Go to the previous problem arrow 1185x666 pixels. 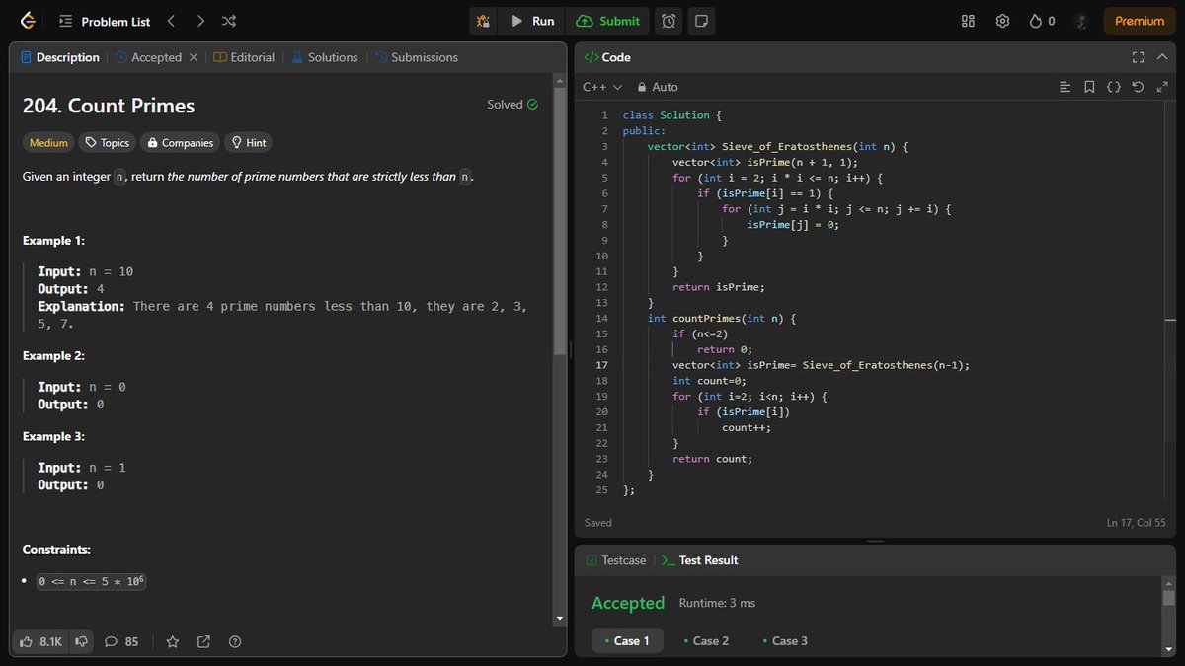(171, 21)
